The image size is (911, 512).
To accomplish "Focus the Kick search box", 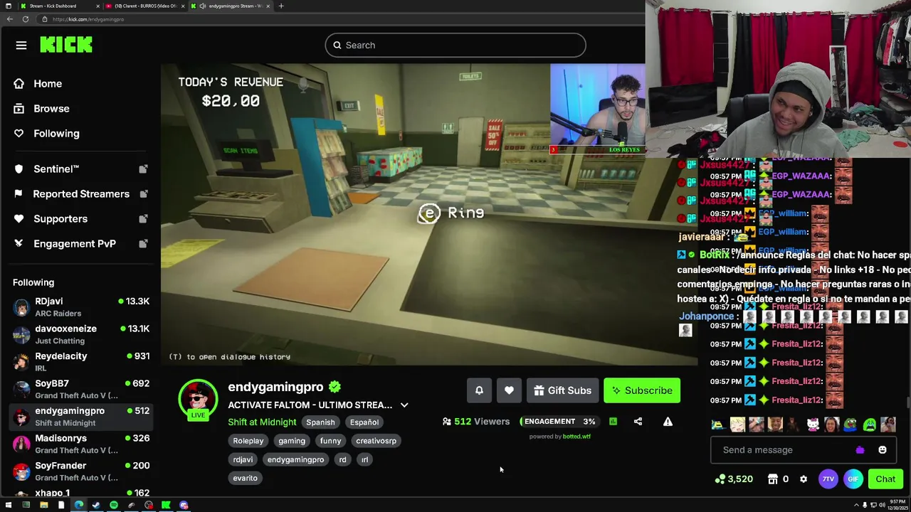I will [455, 45].
